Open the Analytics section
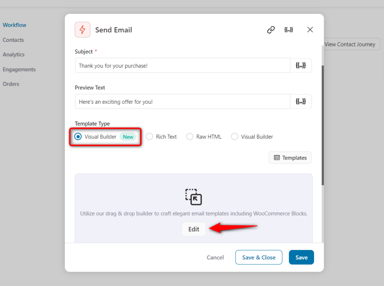This screenshot has height=286, width=384. point(13,55)
